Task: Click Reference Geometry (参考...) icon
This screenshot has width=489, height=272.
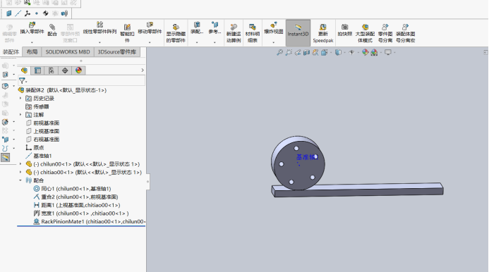Action: (x=215, y=25)
